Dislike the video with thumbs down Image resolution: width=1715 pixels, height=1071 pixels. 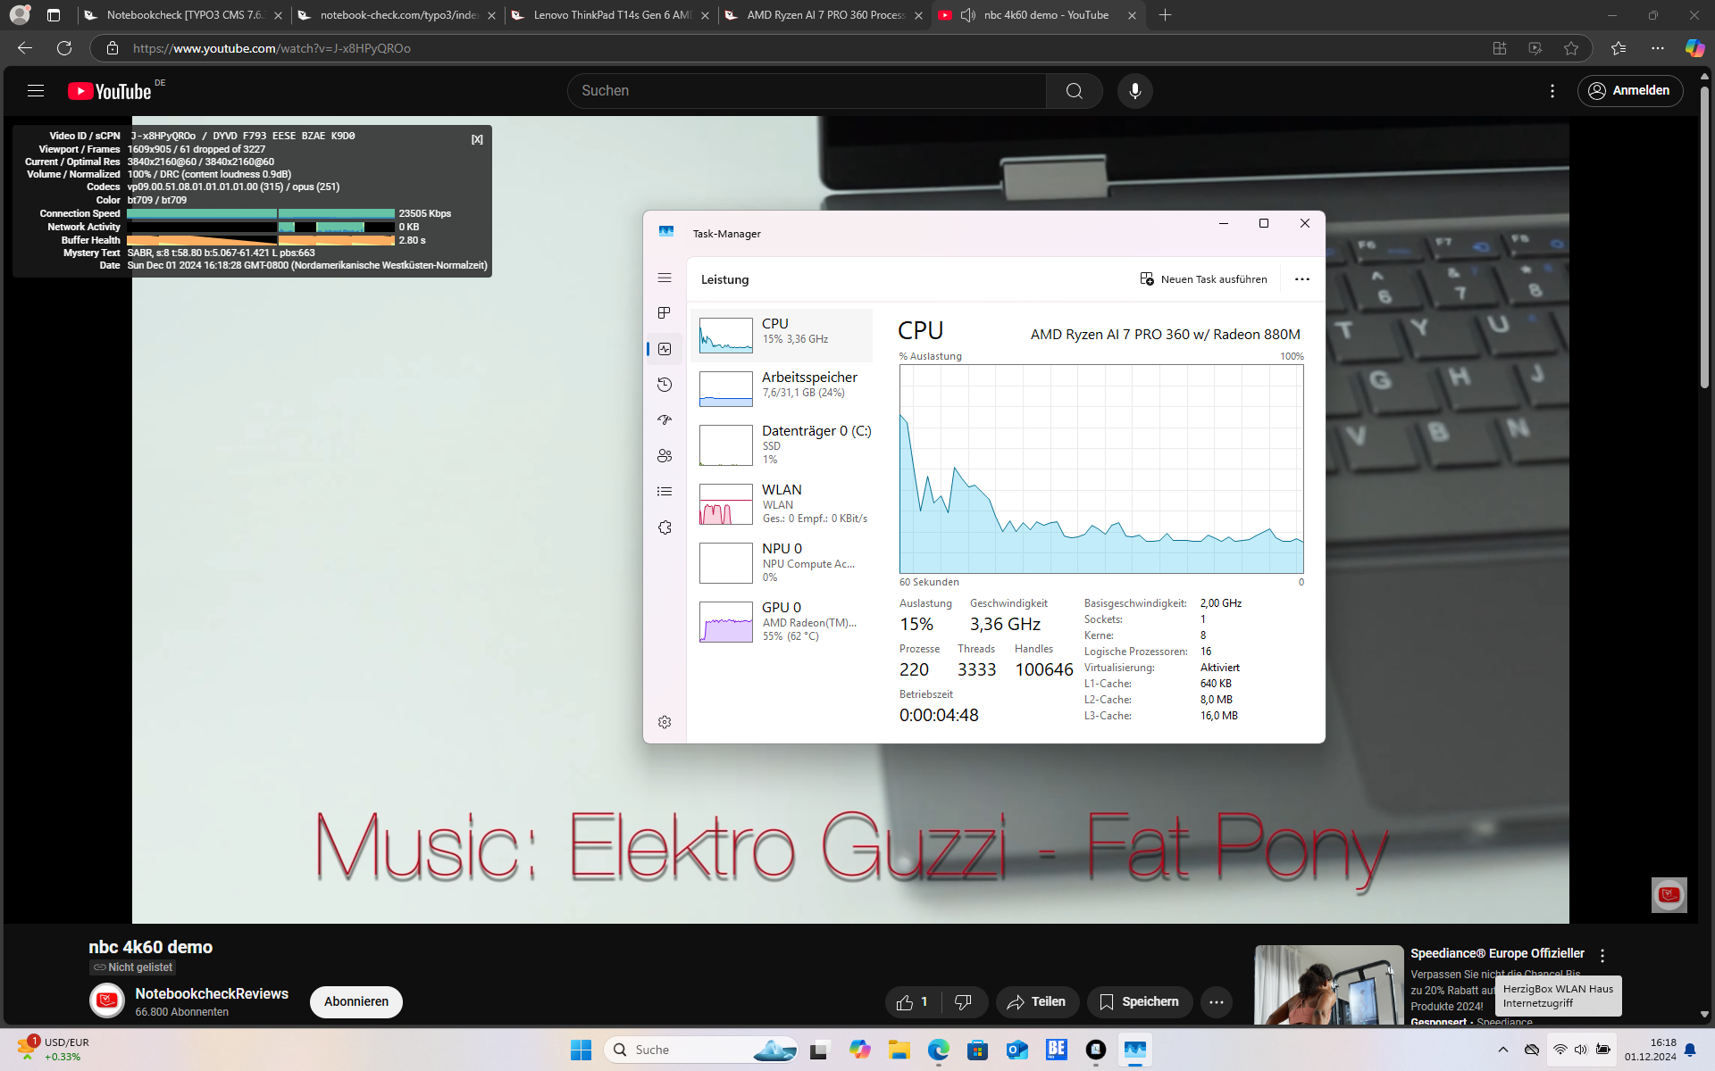click(963, 1001)
